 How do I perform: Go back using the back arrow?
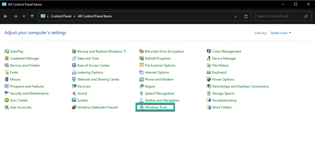6,16
